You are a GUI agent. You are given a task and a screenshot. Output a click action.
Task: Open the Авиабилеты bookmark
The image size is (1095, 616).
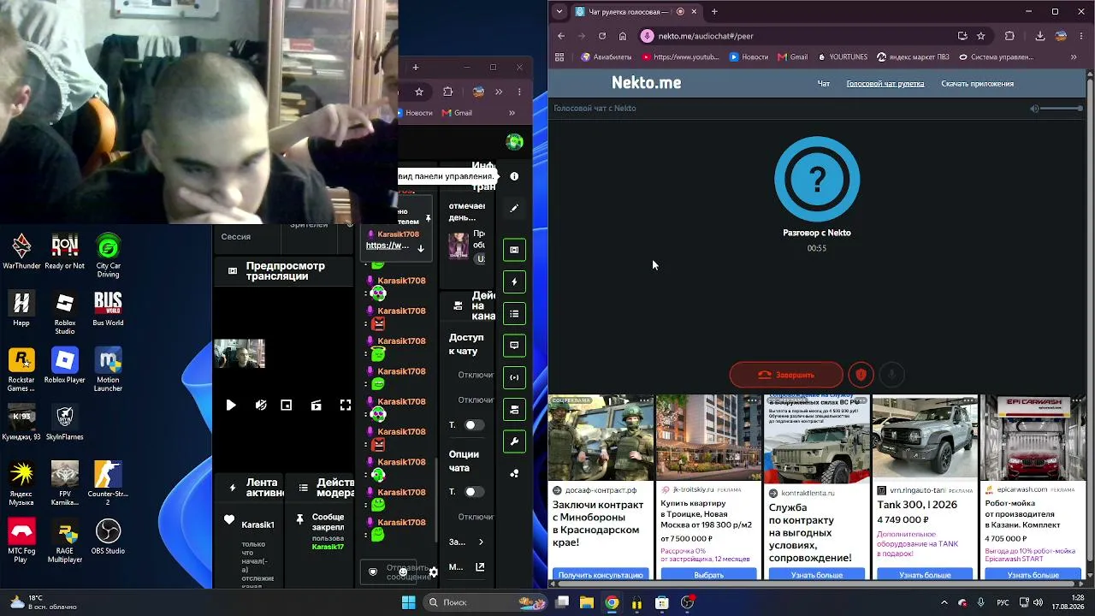[x=607, y=57]
